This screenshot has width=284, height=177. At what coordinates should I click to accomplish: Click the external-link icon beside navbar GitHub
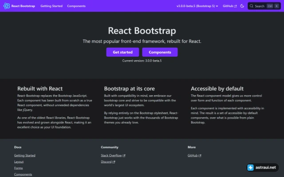(x=235, y=6)
